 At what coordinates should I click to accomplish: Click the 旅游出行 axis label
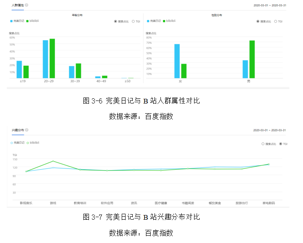(242, 203)
